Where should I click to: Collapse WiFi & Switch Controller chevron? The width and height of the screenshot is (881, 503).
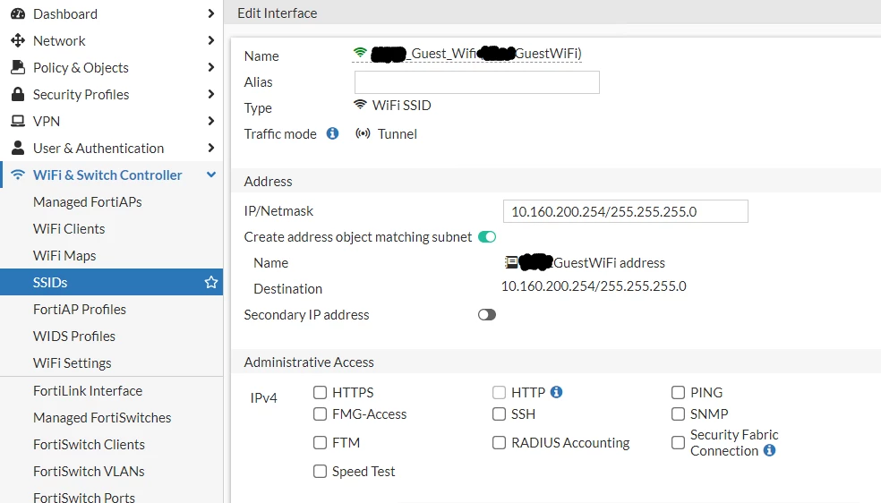[210, 175]
